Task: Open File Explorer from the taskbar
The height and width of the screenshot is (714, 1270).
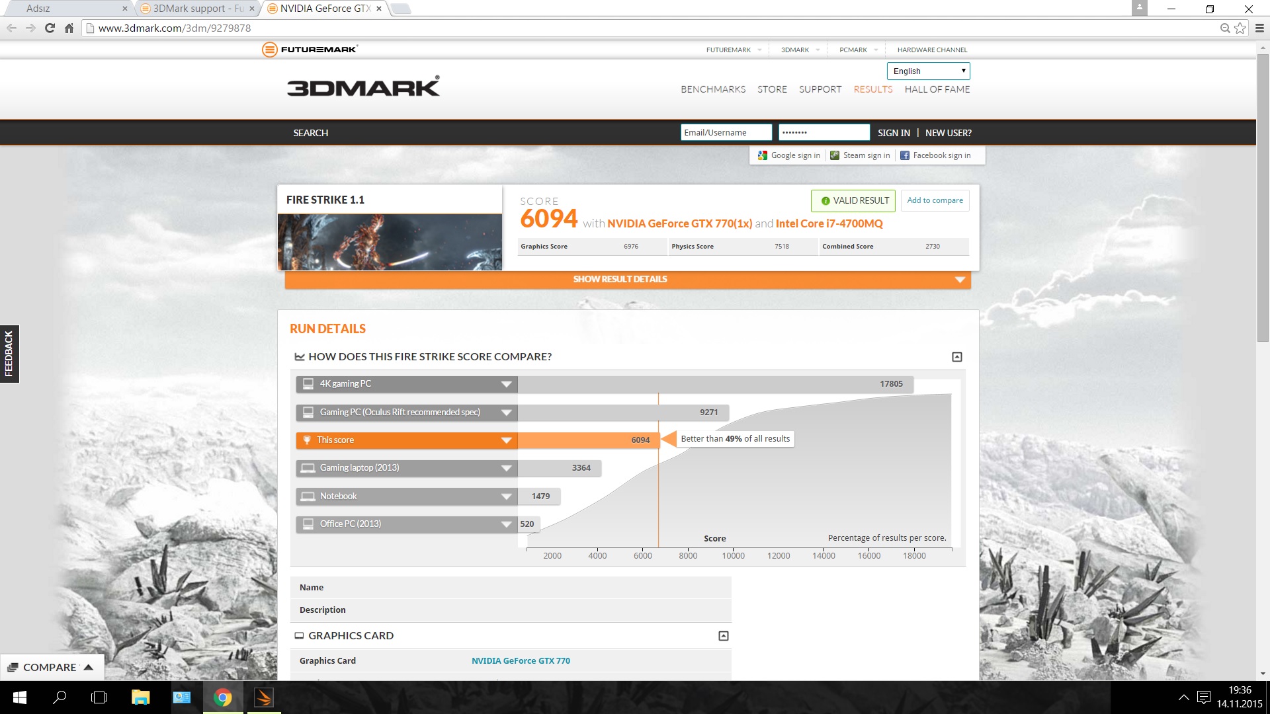Action: (x=140, y=697)
